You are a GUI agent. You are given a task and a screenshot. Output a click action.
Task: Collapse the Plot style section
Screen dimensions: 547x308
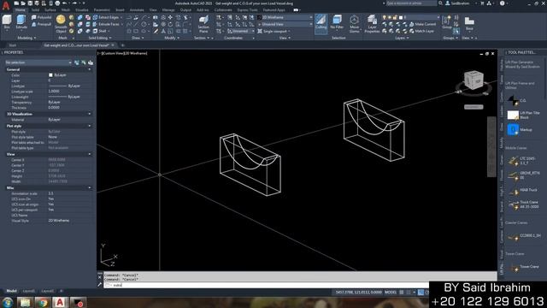[x=90, y=126]
